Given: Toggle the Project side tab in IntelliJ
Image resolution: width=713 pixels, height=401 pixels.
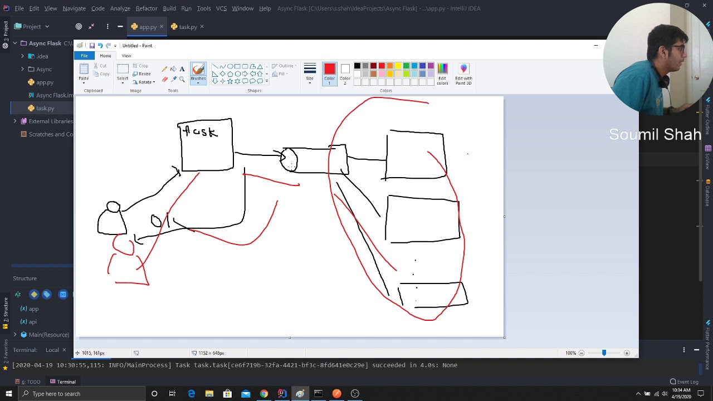Looking at the screenshot, I should coord(6,33).
